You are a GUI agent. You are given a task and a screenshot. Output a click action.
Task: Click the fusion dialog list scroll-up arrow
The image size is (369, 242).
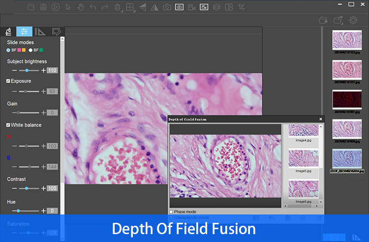click(x=320, y=127)
